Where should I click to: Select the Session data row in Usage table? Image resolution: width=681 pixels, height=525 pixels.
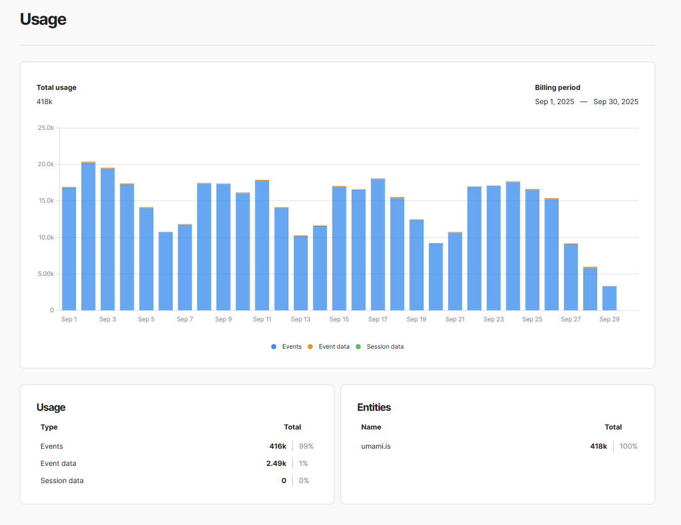(62, 481)
